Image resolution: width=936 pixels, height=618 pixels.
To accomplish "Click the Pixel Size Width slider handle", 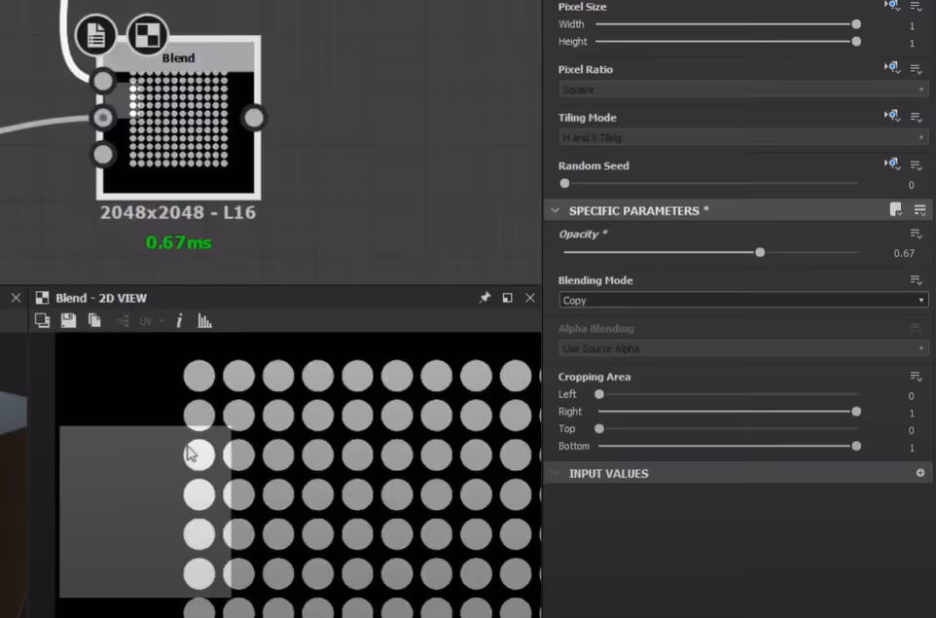I will pos(856,24).
